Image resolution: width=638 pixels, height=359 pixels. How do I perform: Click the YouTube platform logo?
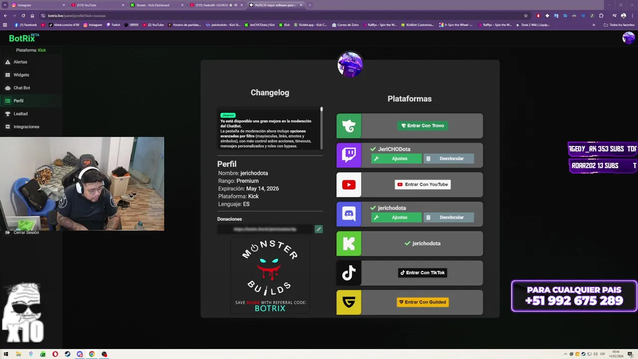coord(349,184)
